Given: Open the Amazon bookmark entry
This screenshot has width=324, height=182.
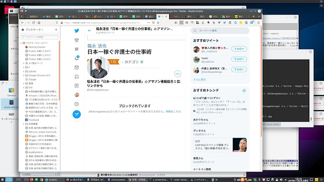Looking at the screenshot, I should click(42, 96).
